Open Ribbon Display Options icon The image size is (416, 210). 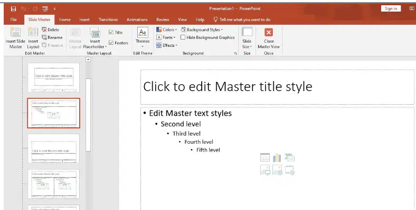(x=411, y=8)
